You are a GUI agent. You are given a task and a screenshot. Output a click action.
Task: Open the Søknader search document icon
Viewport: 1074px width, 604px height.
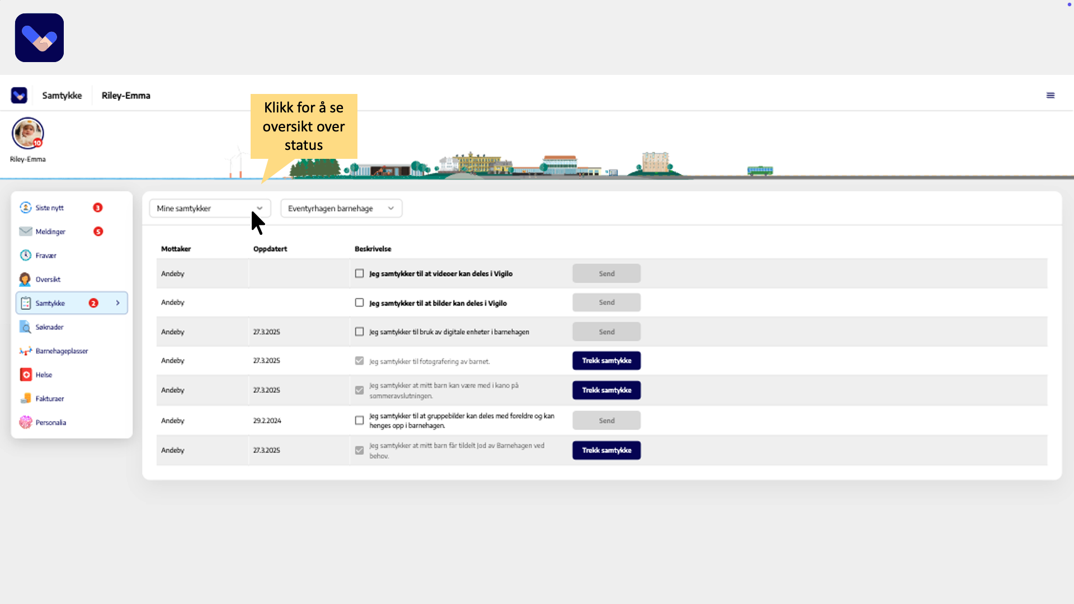(26, 327)
